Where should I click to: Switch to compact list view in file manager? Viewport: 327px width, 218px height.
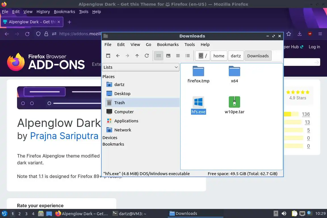tap(178, 56)
